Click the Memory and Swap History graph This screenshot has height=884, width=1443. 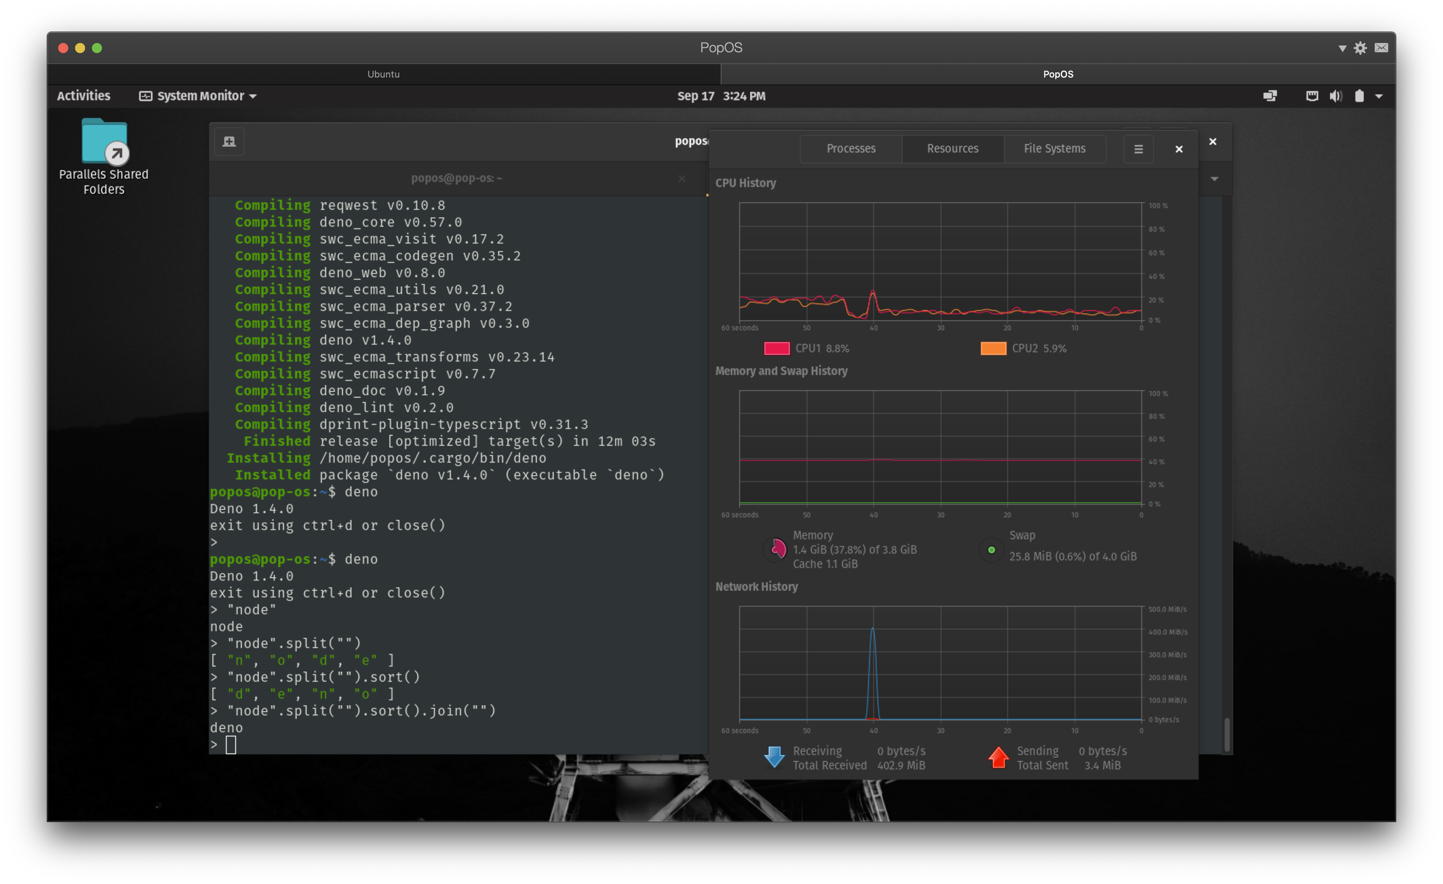click(x=941, y=448)
